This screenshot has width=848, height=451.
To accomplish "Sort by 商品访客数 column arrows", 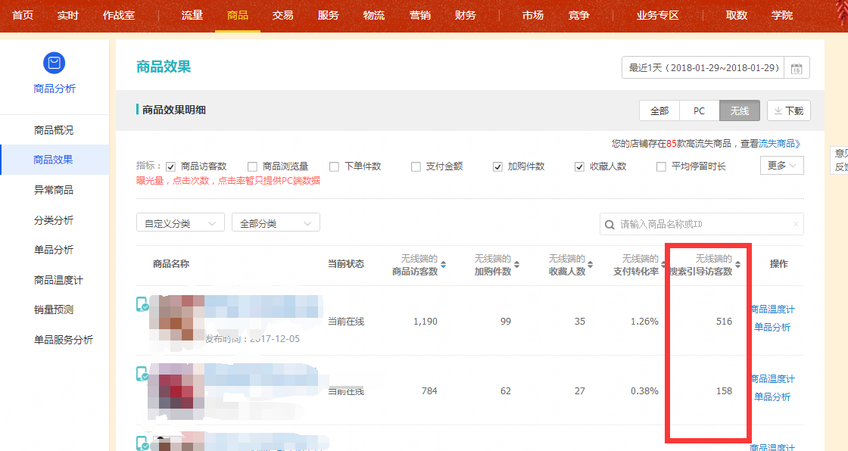I will click(444, 265).
